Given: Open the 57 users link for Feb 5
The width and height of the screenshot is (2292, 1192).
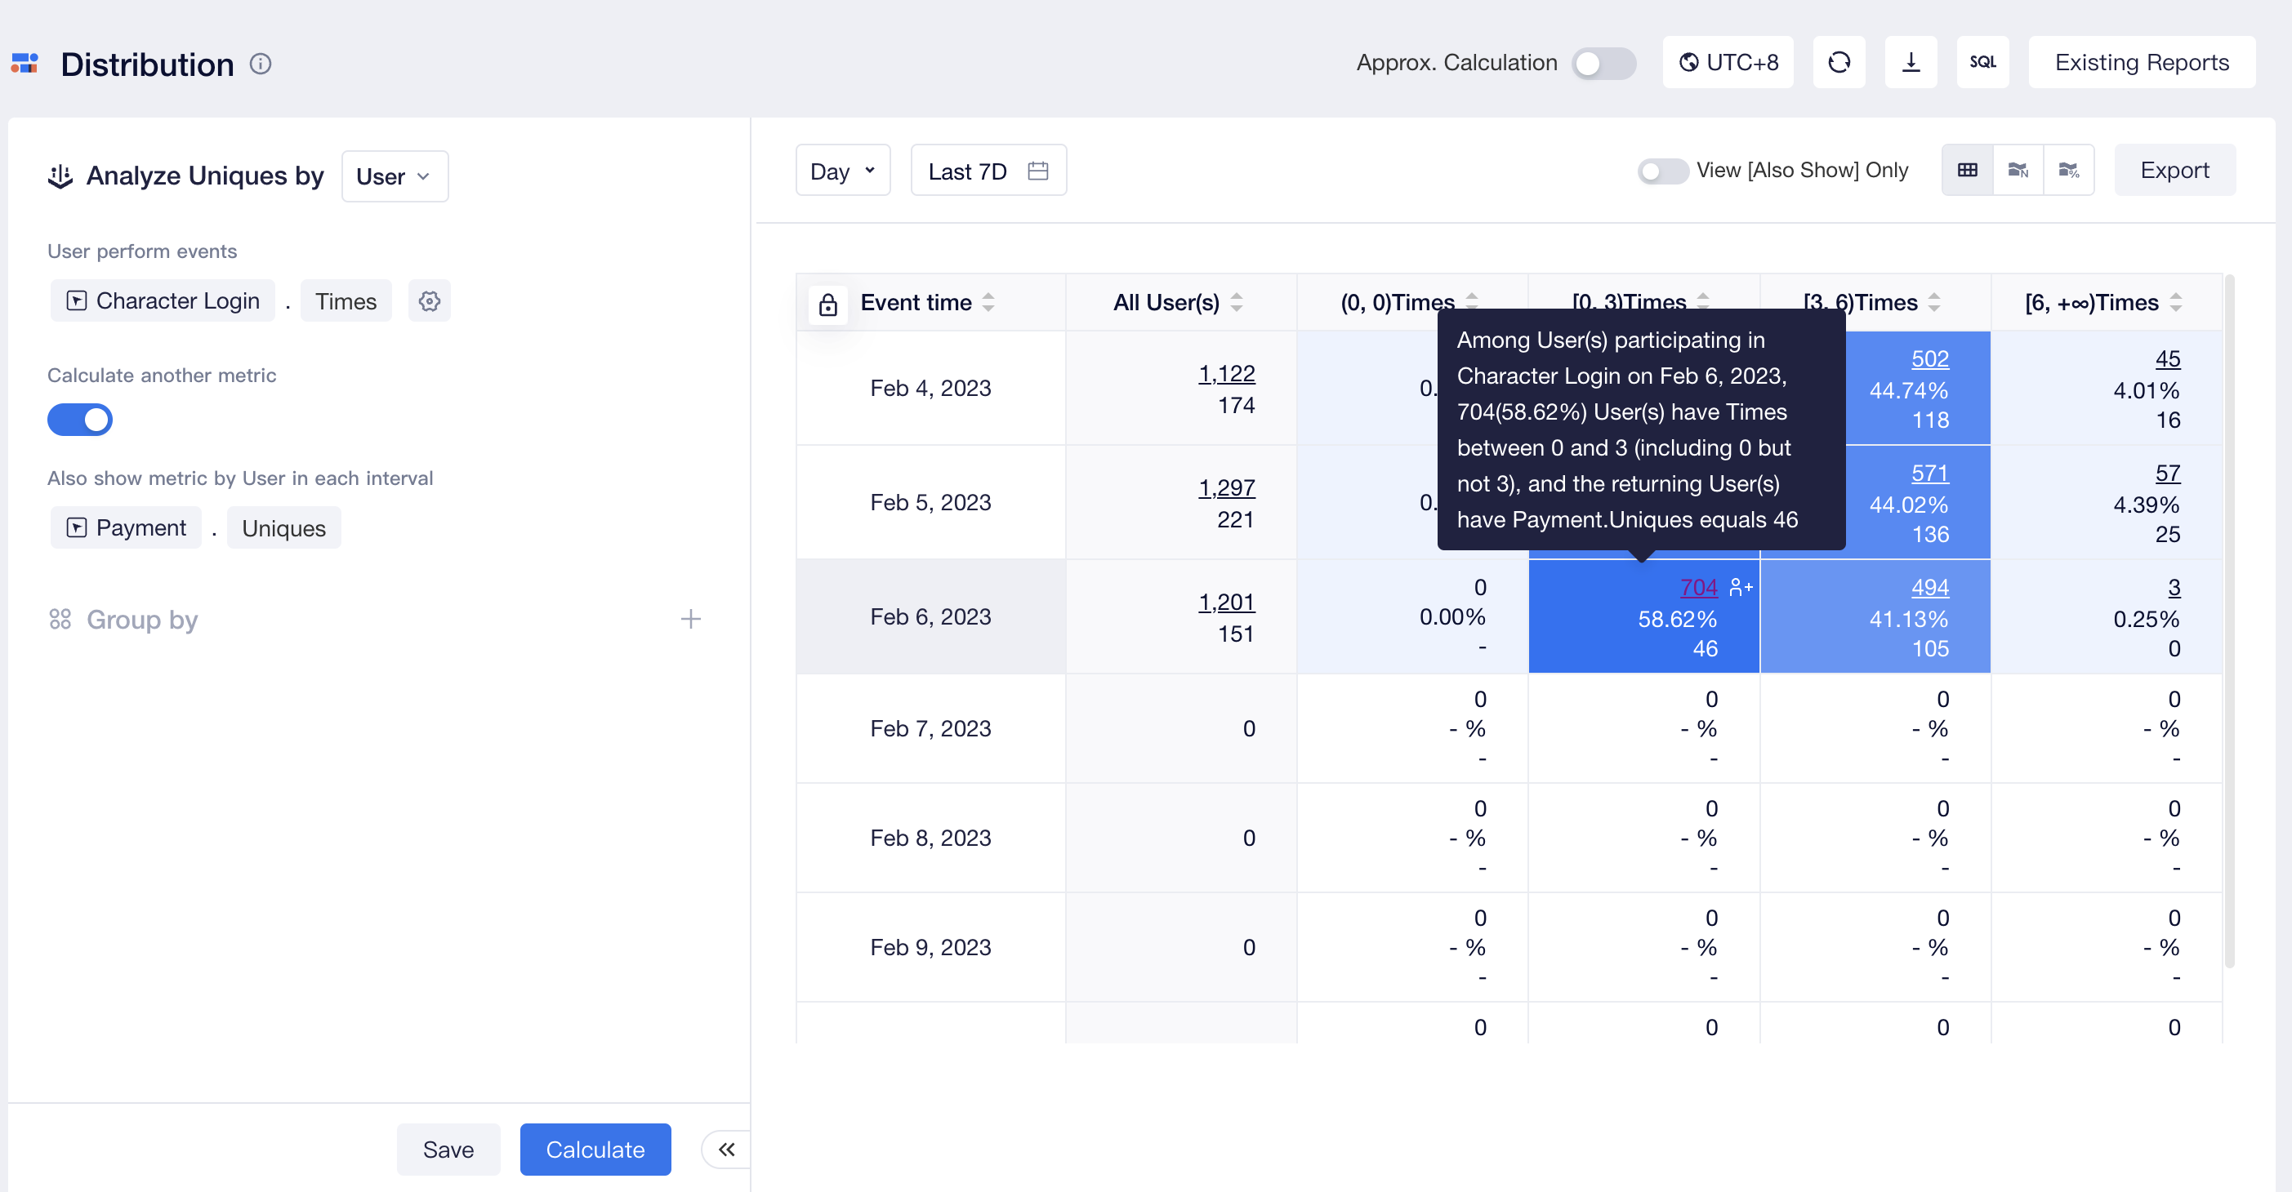Looking at the screenshot, I should [2168, 474].
